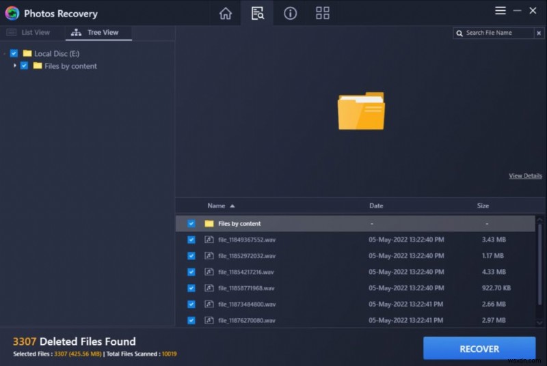Uncheck file_11854217216.wav checkbox
The width and height of the screenshot is (547, 366).
click(x=191, y=272)
